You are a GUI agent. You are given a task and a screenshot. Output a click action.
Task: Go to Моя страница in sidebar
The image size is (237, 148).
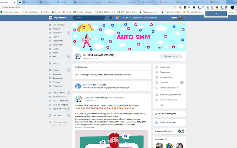[x=59, y=25]
